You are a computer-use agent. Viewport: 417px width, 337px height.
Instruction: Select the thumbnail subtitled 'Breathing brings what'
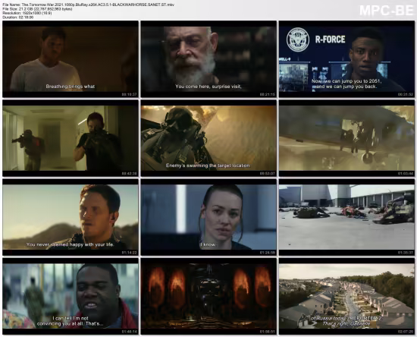(x=71, y=59)
